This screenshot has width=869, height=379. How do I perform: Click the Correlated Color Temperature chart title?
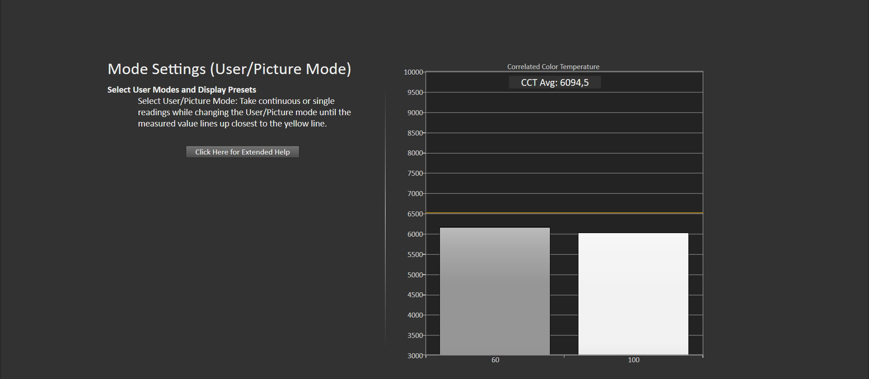pos(553,66)
